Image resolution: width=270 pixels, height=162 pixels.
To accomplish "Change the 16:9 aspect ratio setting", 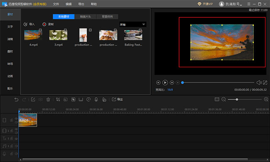I will tap(170, 90).
